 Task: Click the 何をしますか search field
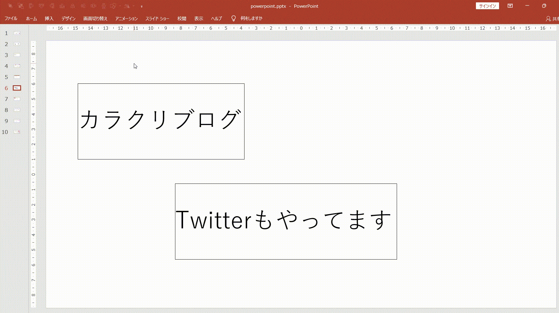[x=251, y=18]
